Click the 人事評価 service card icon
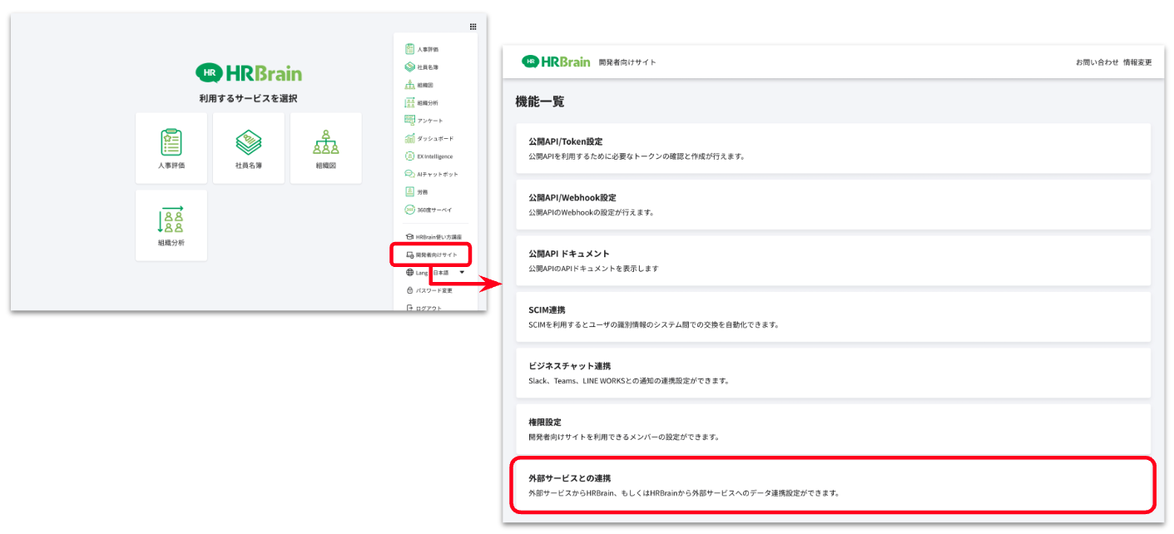1174x534 pixels. (x=171, y=142)
